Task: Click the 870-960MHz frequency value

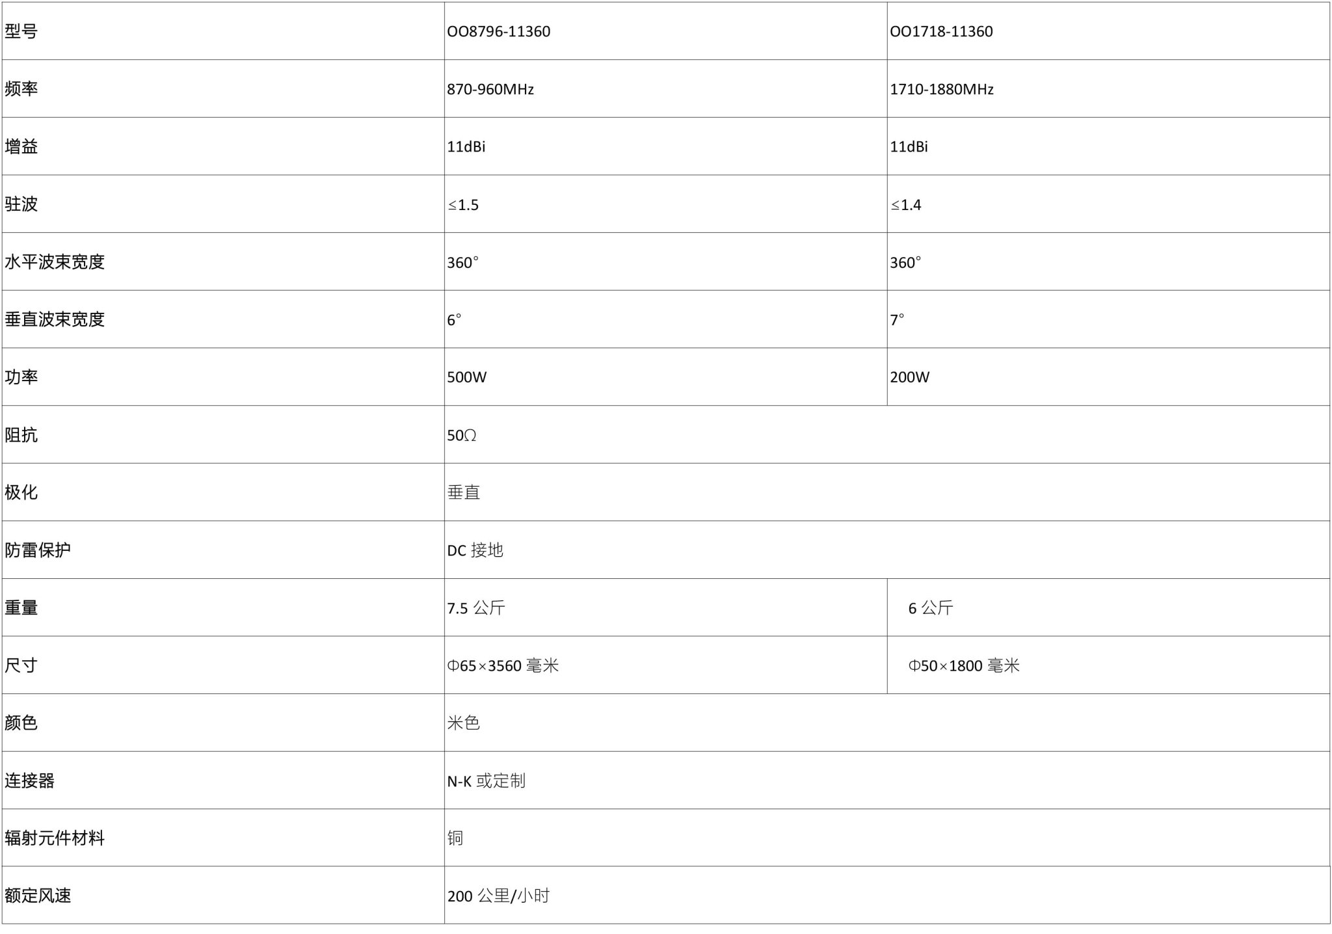Action: point(490,89)
